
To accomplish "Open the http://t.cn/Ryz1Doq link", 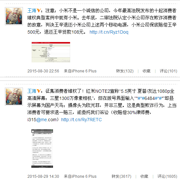I will click(109, 32).
